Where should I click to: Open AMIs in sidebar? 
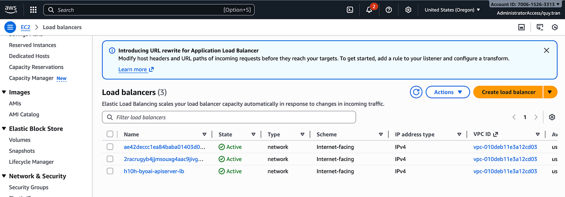[x=15, y=104]
